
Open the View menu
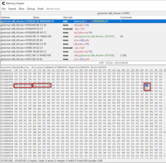(x=21, y=9)
